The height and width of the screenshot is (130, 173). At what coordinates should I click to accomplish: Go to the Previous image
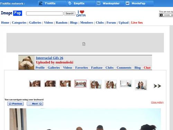coord(16,104)
